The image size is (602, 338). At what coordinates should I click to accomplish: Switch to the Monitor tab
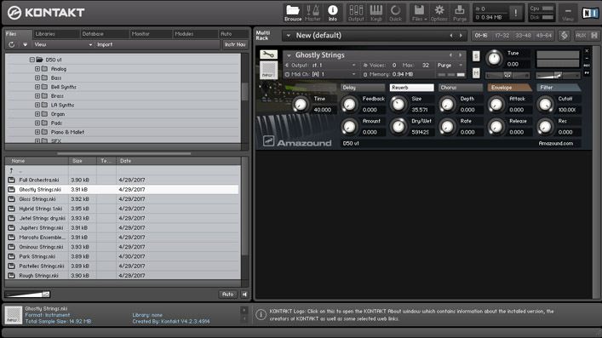tap(151, 34)
